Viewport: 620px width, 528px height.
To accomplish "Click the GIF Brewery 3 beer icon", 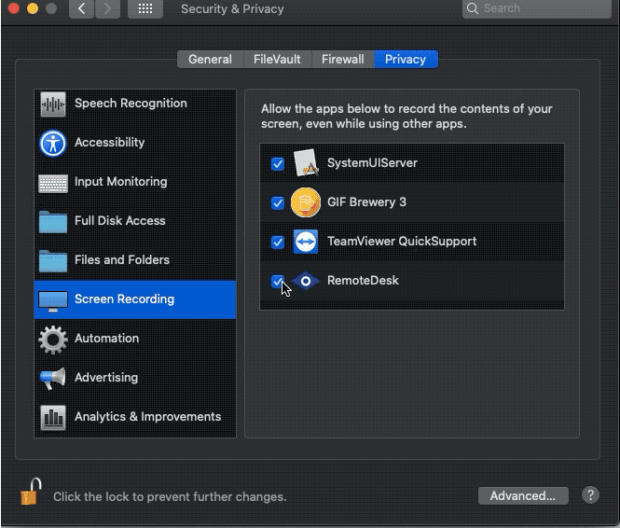I will point(306,202).
